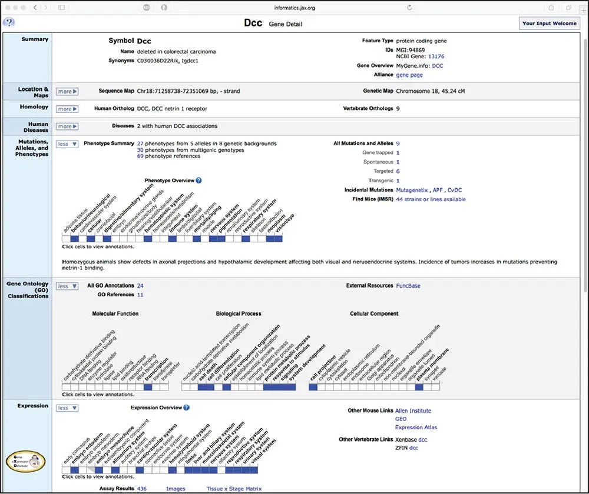The height and width of the screenshot is (494, 589).
Task: Click behavior/neurological phenotype blue cell
Action: point(74,239)
